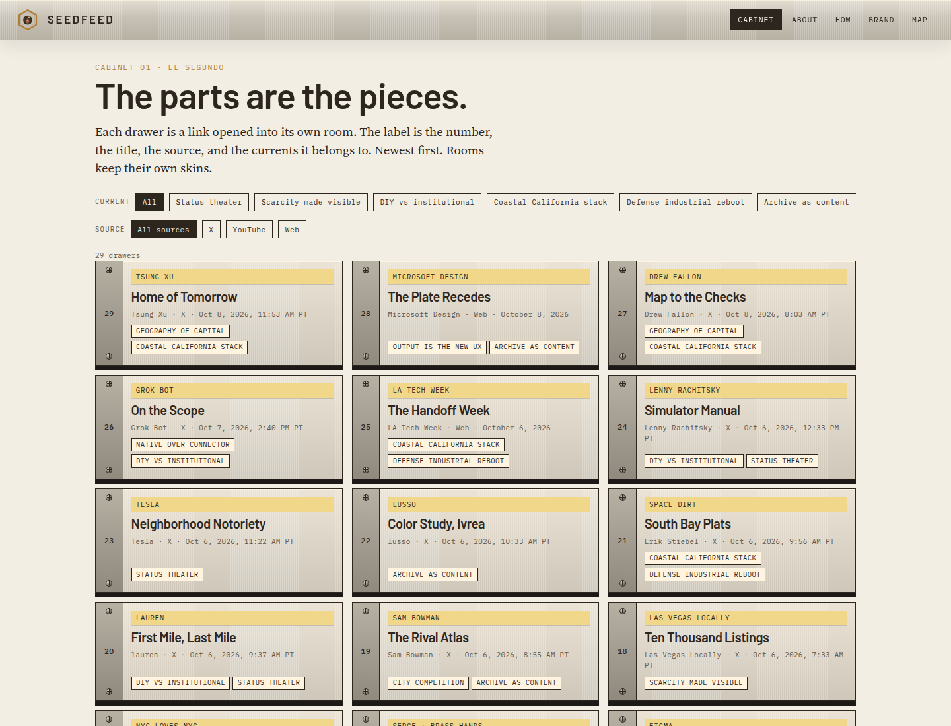Select 'All sources' source filter
This screenshot has width=951, height=726.
point(163,230)
